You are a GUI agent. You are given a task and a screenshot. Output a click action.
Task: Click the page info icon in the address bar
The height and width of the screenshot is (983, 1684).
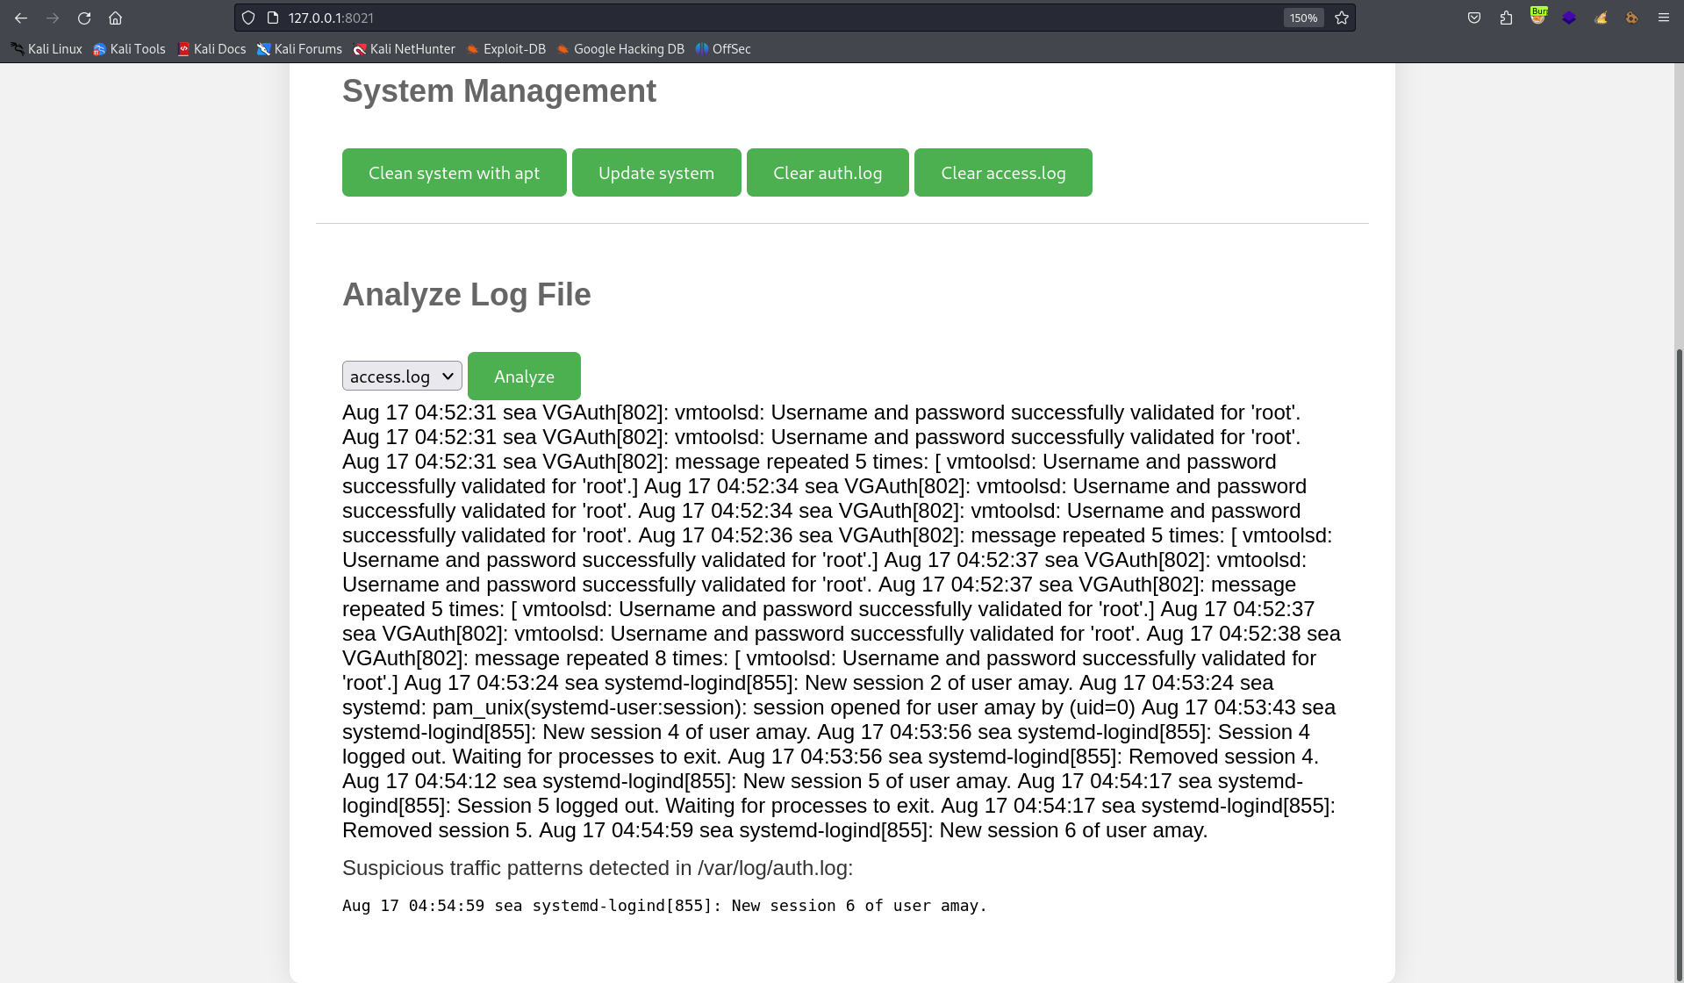[273, 18]
